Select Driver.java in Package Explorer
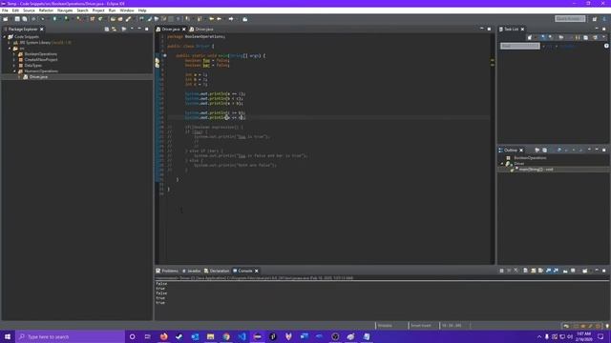 click(38, 77)
